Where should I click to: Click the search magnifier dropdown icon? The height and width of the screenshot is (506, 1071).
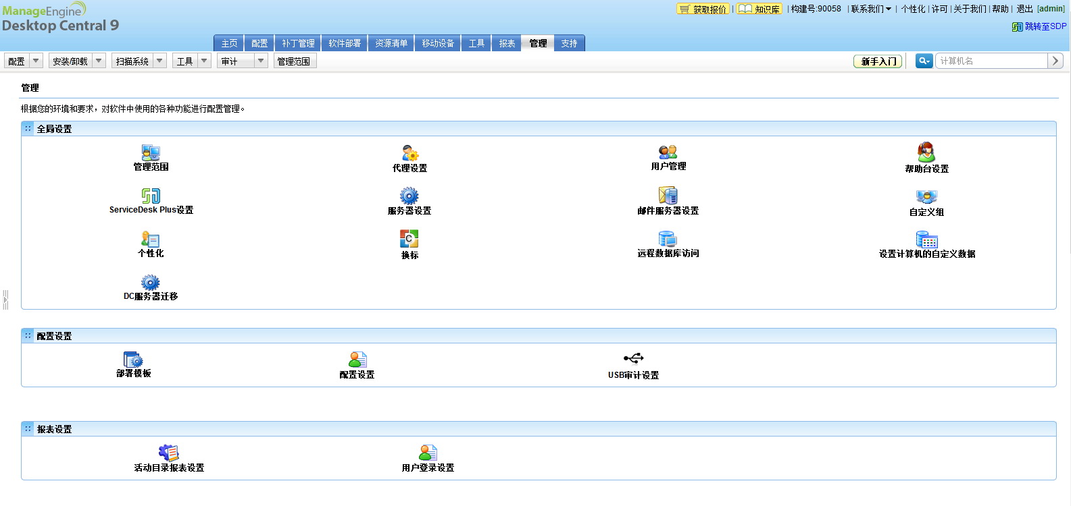tap(924, 61)
